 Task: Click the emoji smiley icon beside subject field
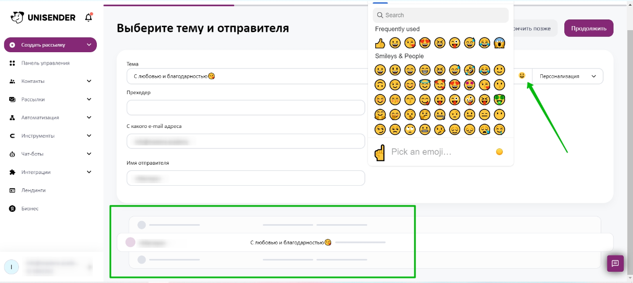(522, 76)
